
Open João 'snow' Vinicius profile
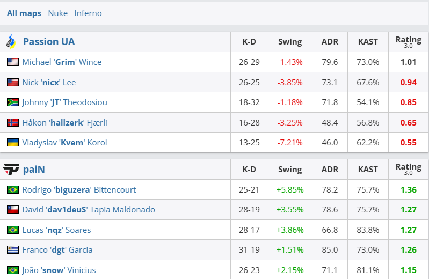tap(59, 270)
